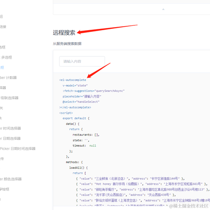Click the 三全鲜食 value row
210x210 pixels.
[130, 178]
